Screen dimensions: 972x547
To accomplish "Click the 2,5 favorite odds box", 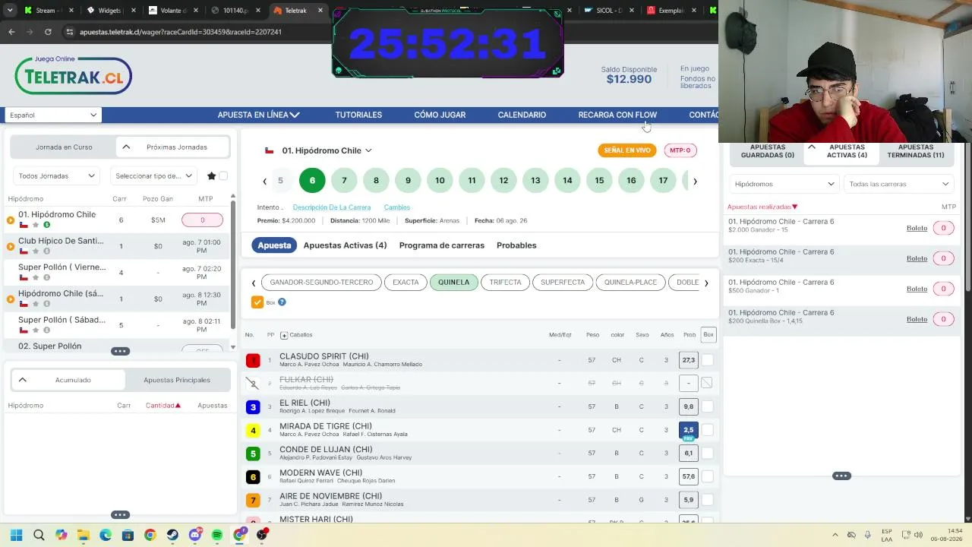I will pos(688,430).
